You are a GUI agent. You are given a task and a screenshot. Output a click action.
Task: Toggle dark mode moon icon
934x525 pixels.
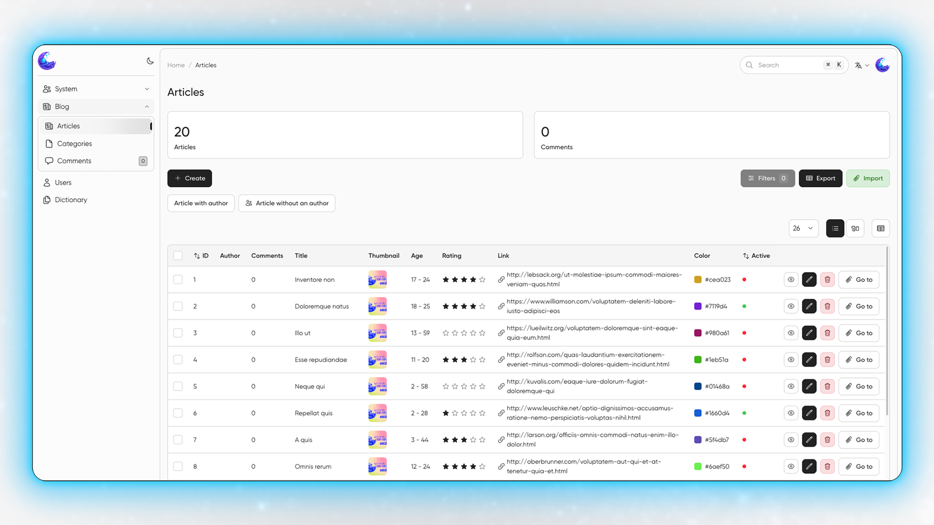click(x=150, y=61)
